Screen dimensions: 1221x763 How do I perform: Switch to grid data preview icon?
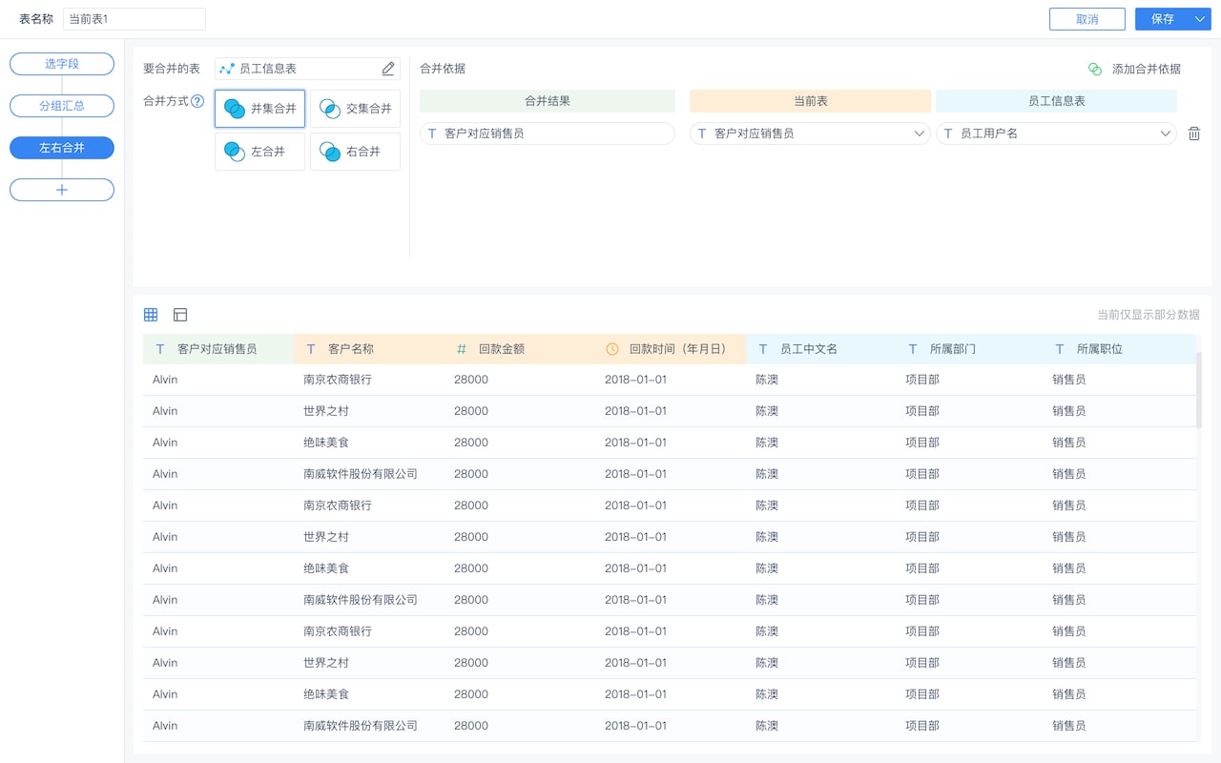[151, 315]
